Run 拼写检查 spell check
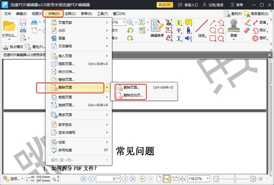This screenshot has width=274, height=185. pos(79,150)
